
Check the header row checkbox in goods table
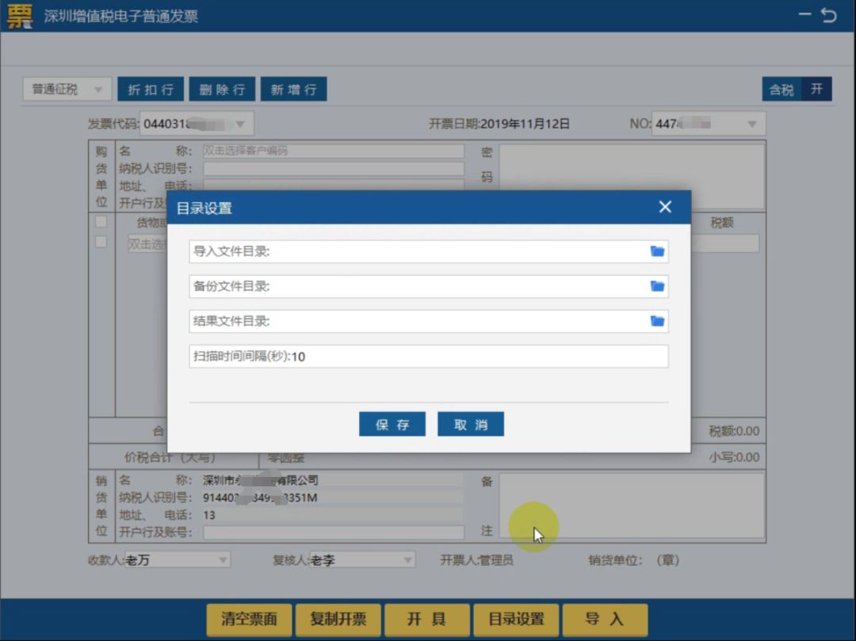(101, 222)
